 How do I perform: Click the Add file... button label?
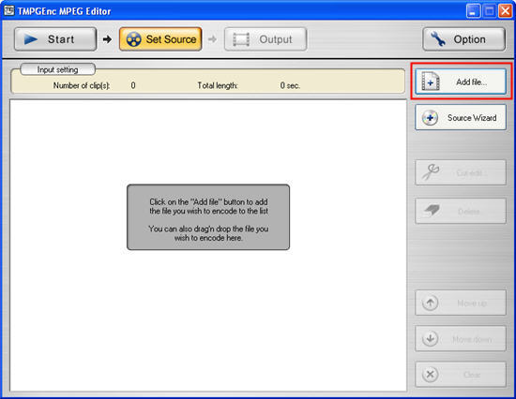pyautogui.click(x=471, y=81)
